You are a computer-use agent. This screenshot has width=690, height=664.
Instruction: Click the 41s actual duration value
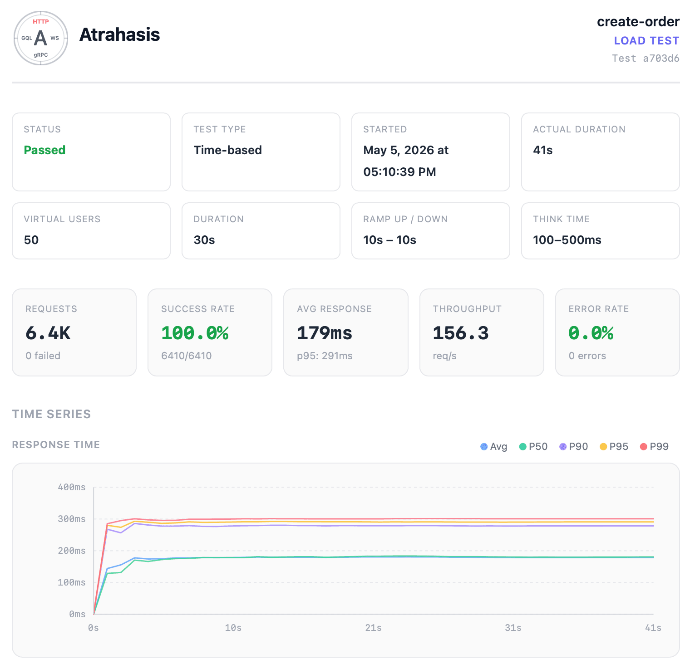click(542, 150)
